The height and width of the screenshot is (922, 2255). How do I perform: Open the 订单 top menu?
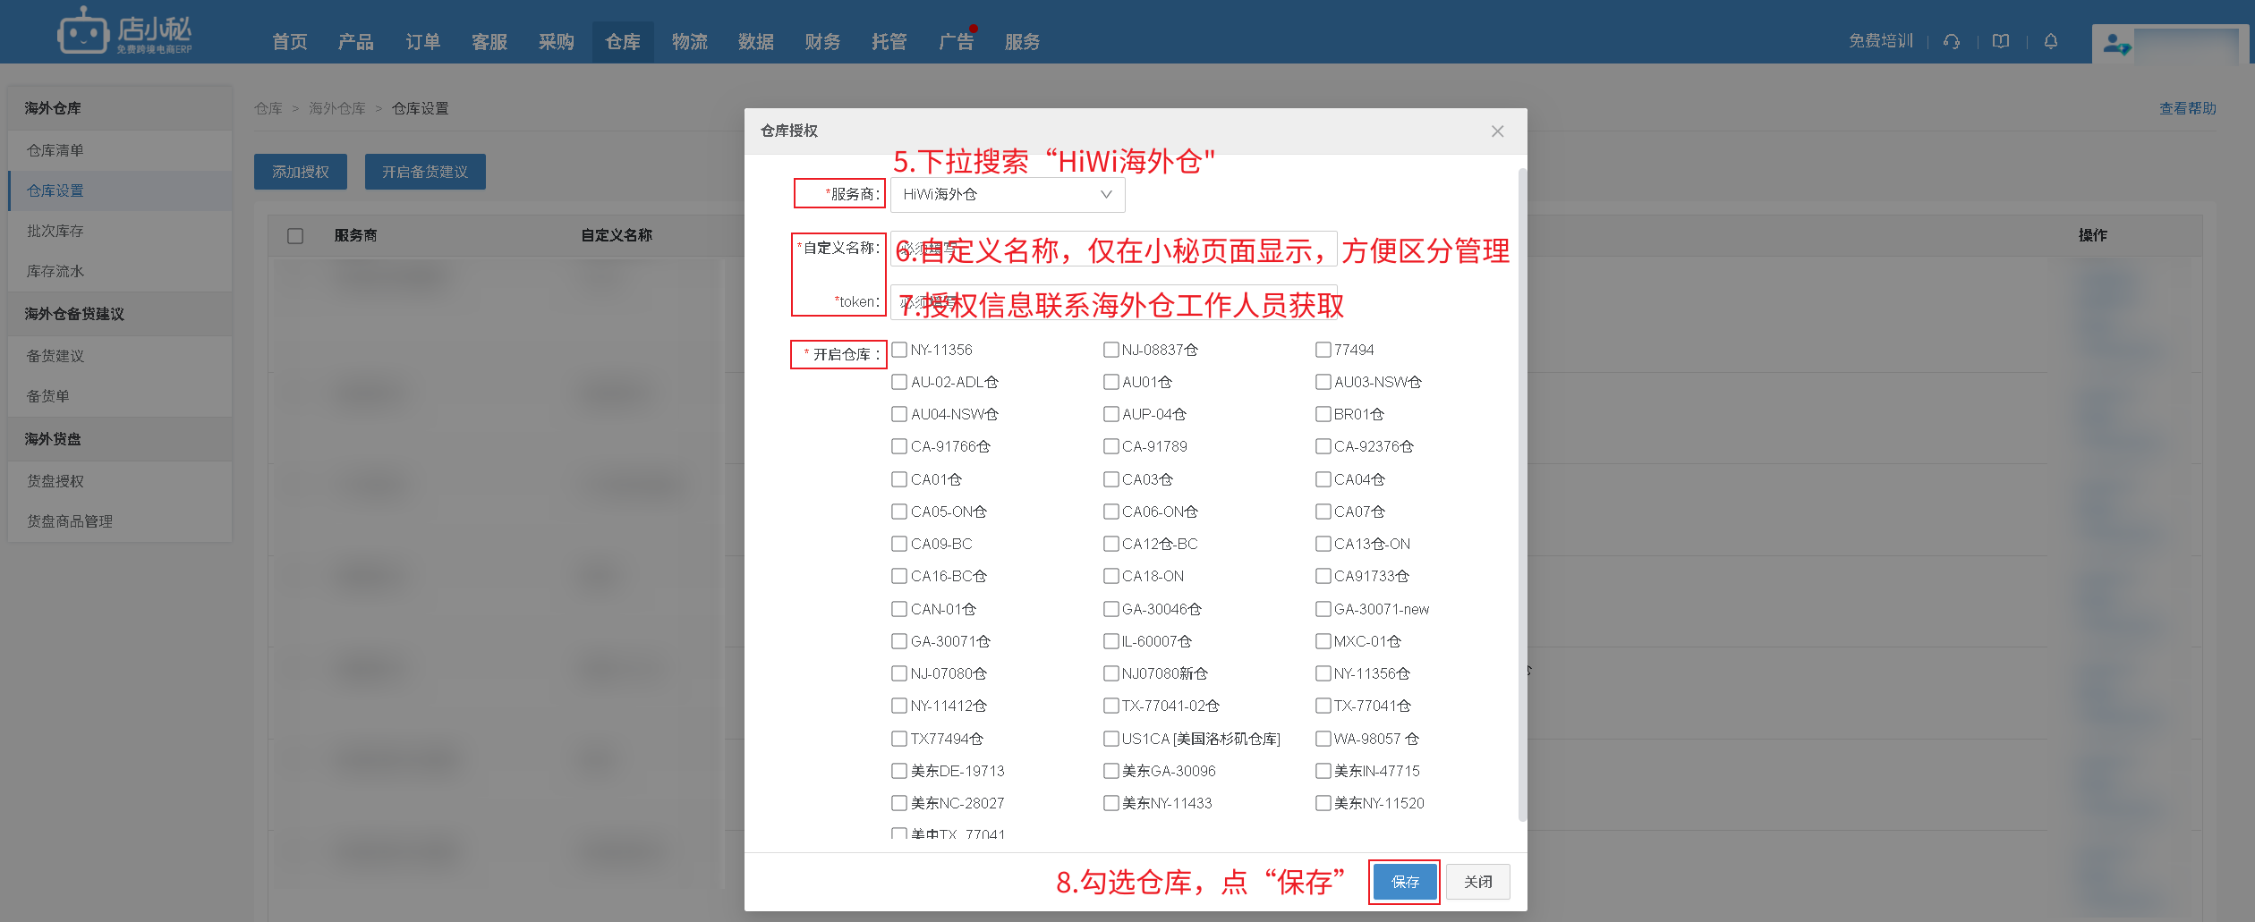tap(422, 42)
